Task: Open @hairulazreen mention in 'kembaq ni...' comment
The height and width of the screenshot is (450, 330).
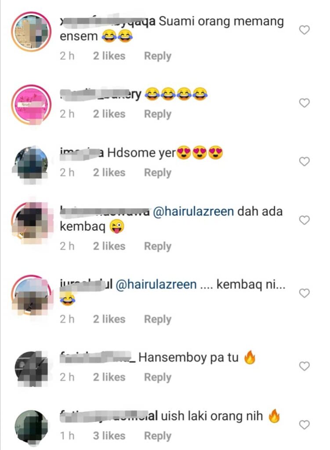Action: pyautogui.click(x=156, y=285)
